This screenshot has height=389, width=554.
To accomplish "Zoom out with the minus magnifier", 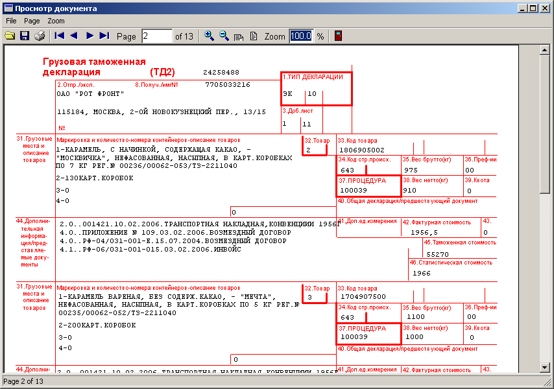I will coord(224,36).
